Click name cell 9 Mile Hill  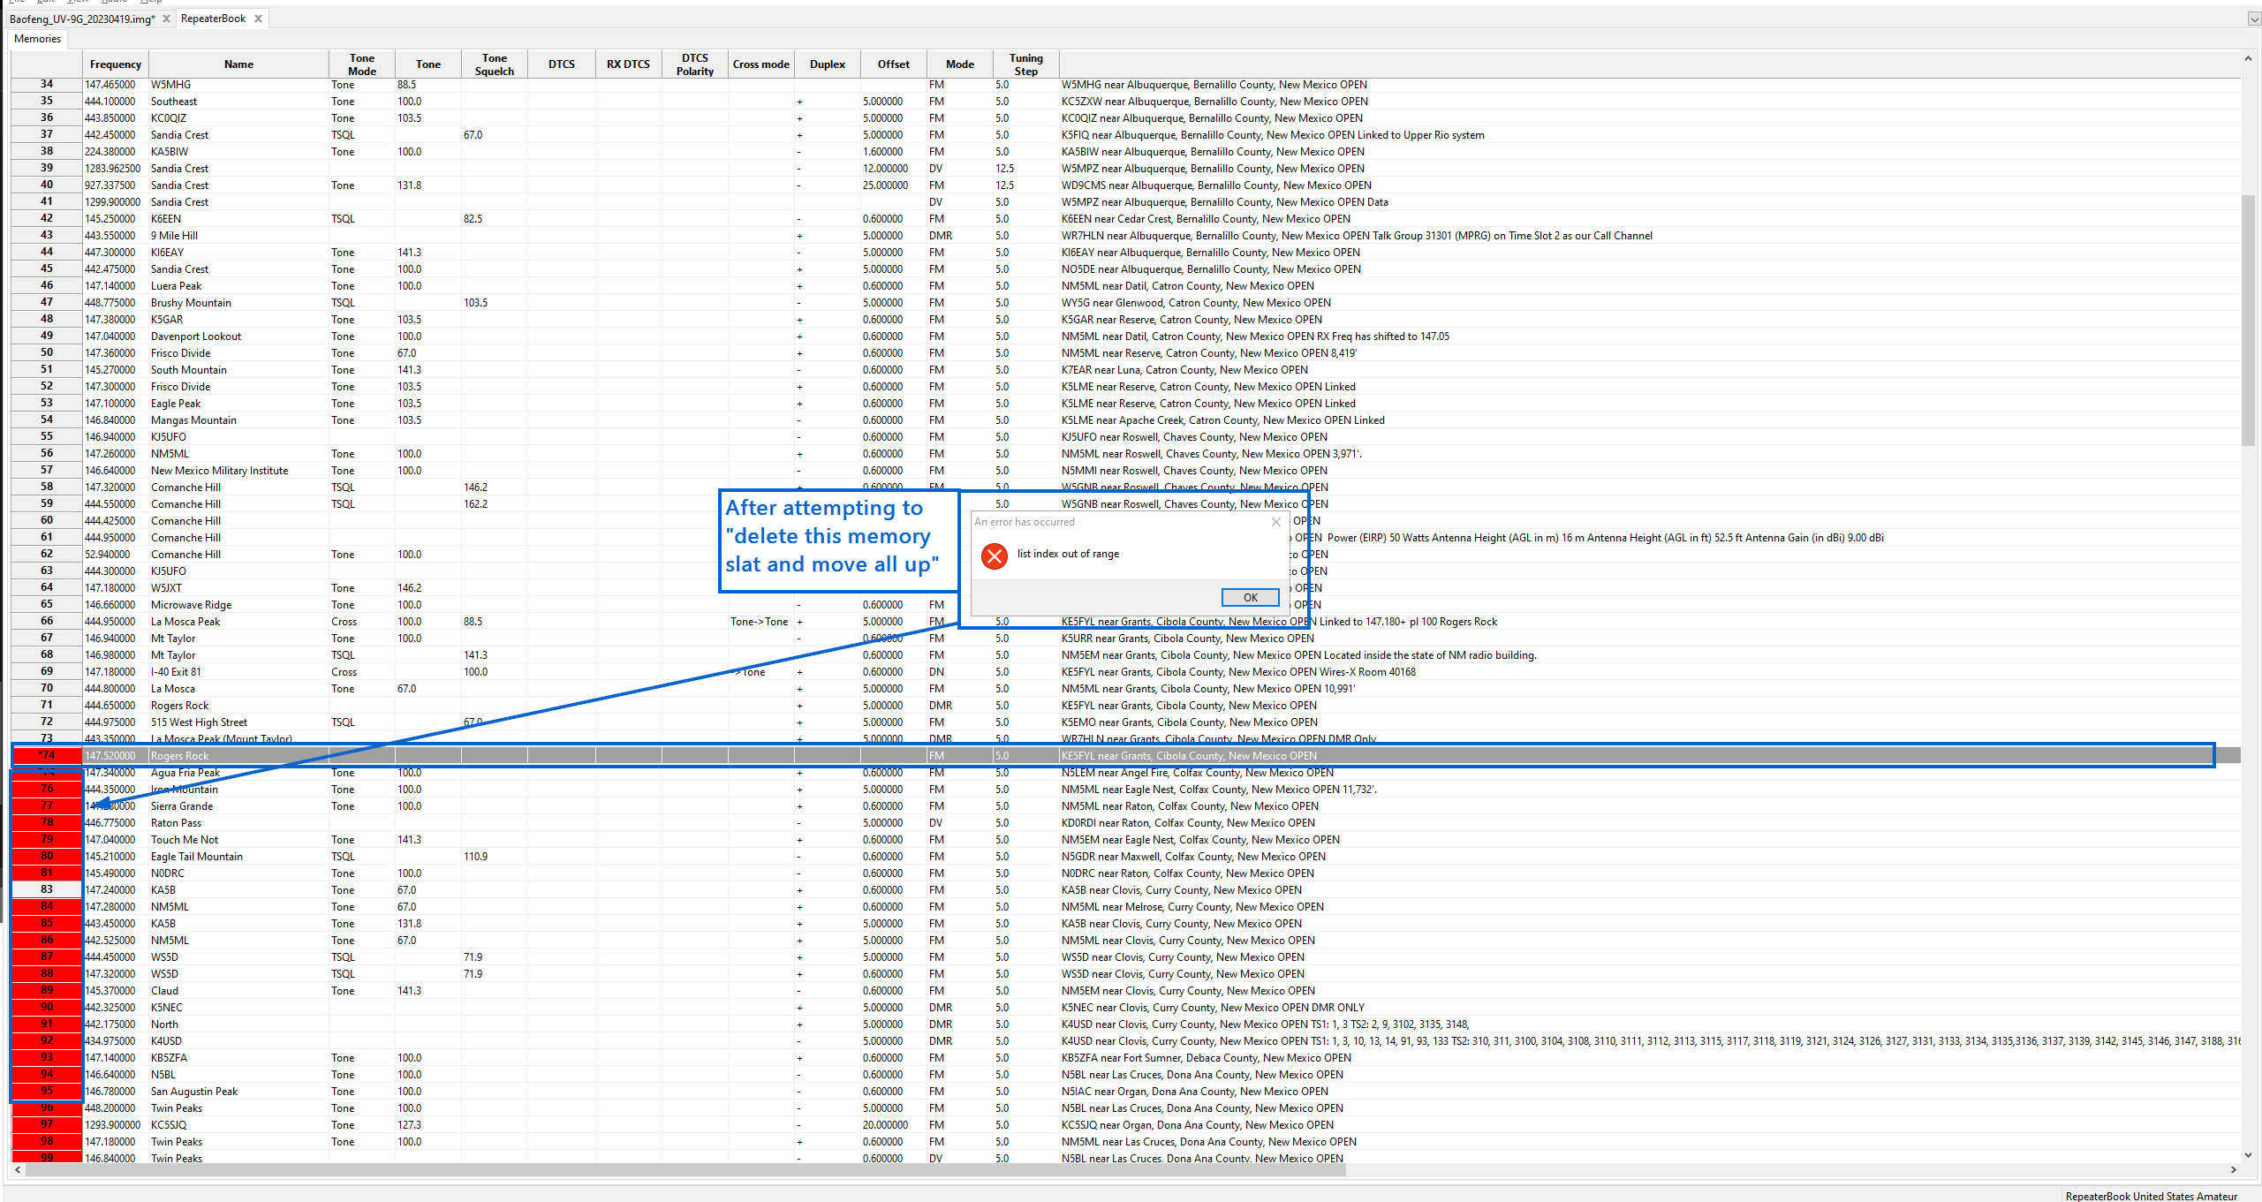238,236
